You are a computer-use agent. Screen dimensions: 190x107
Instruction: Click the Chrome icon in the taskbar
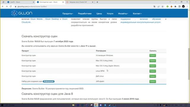tap(96, 105)
